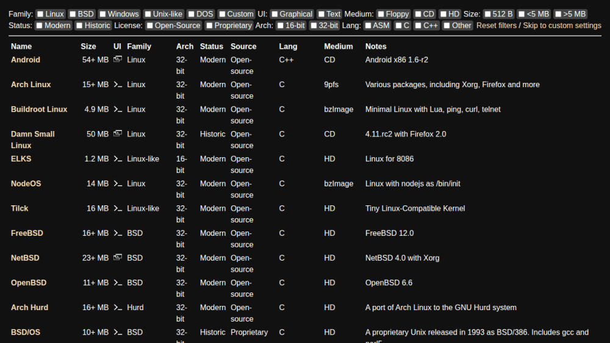
Task: Check the <5 MB size filter
Action: [522, 14]
